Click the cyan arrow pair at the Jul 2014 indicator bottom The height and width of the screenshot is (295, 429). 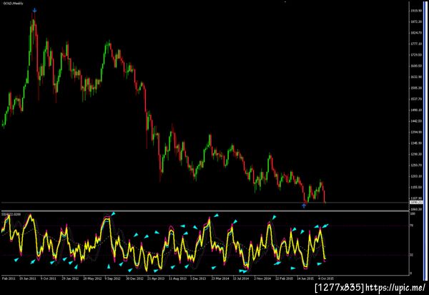coord(243,271)
